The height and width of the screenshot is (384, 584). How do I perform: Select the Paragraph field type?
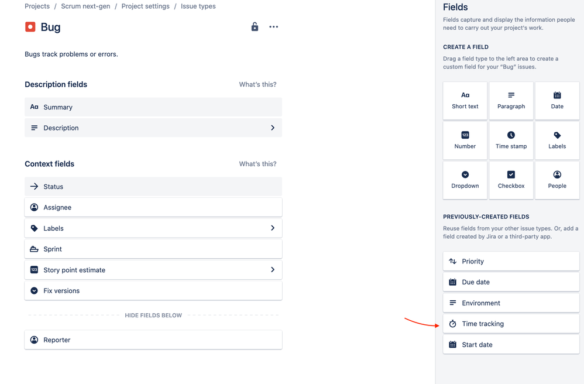(511, 101)
